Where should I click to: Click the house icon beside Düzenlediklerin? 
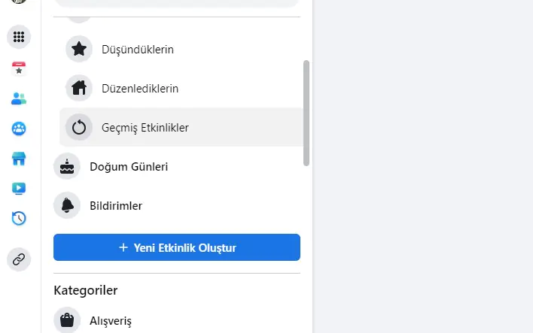(79, 89)
